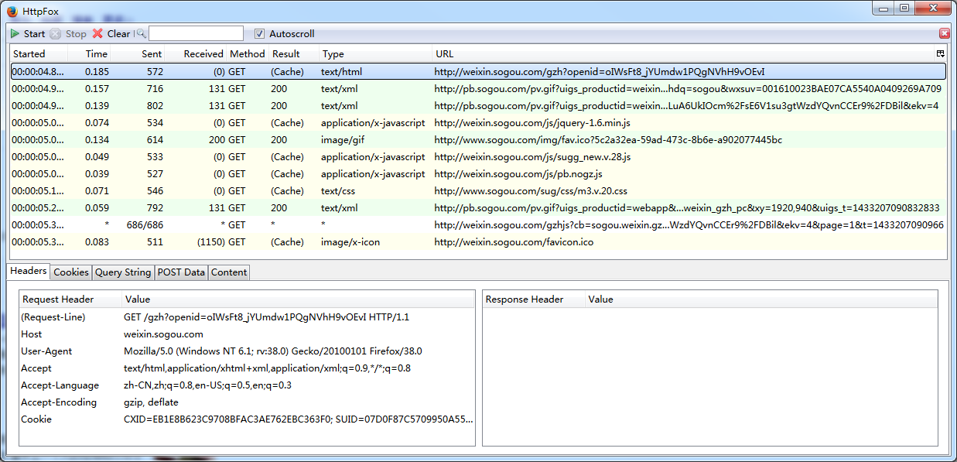This screenshot has width=957, height=462.
Task: Select the User-Agent header row
Action: click(x=248, y=351)
